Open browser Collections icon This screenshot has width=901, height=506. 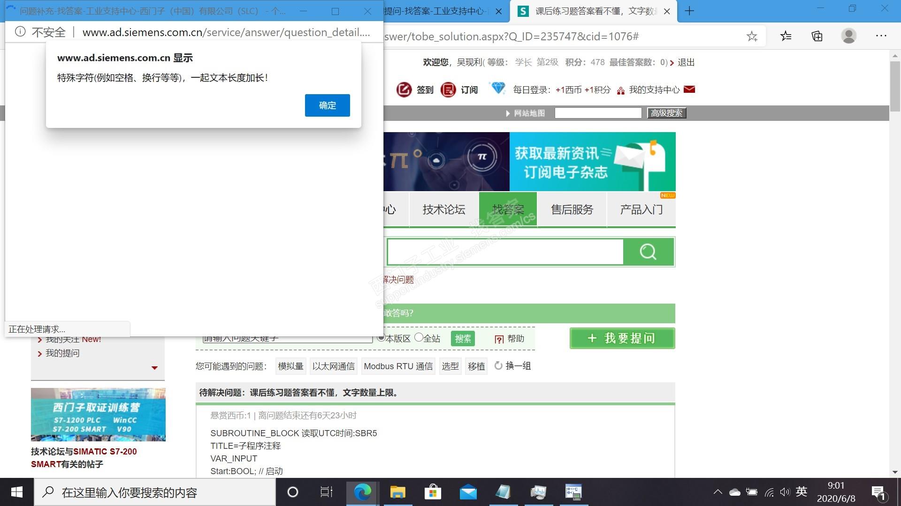click(817, 36)
